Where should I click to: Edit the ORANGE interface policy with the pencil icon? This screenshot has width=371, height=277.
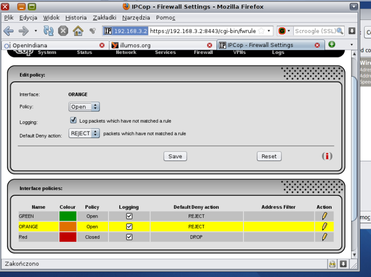tap(324, 226)
